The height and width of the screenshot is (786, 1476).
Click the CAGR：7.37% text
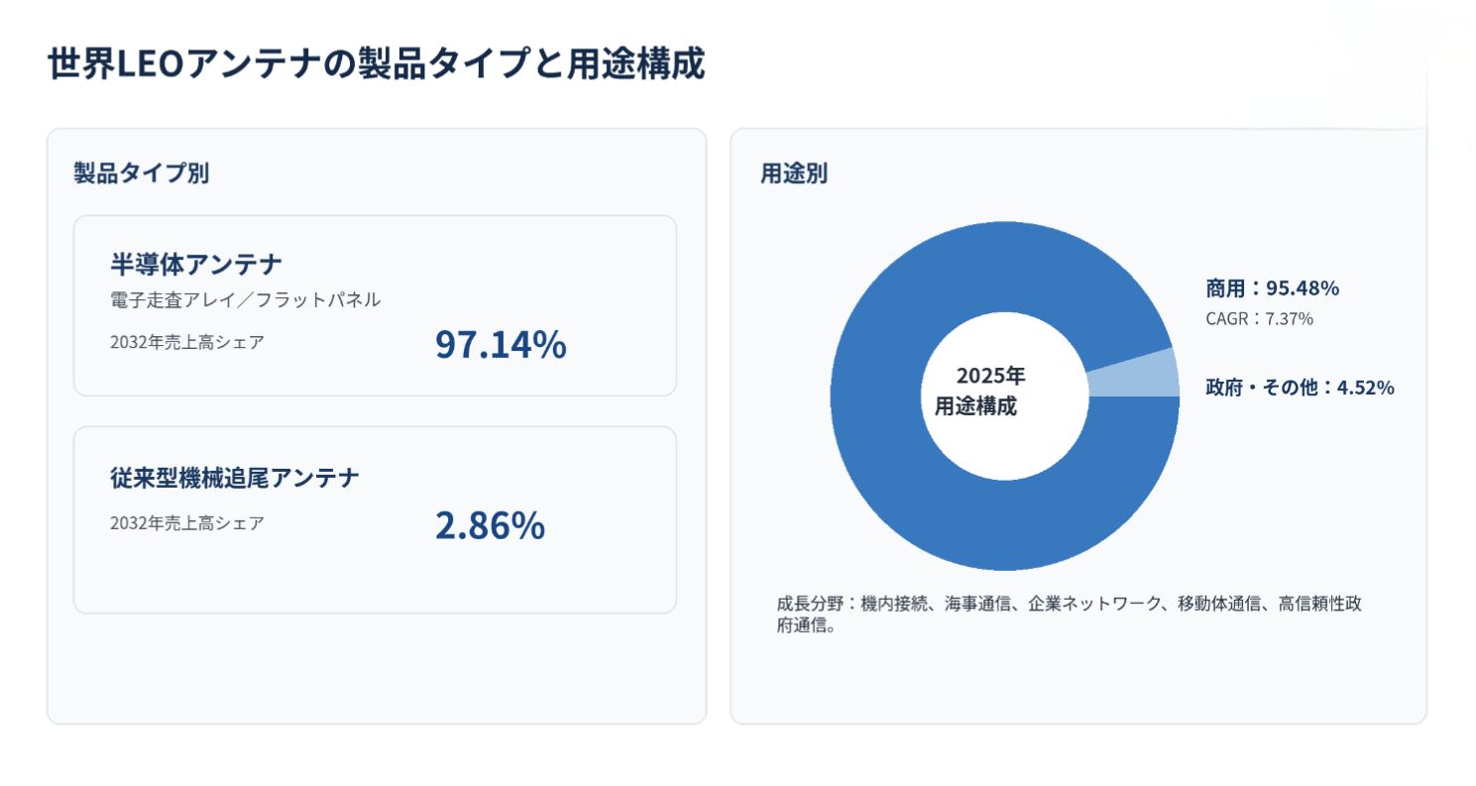coord(1259,319)
